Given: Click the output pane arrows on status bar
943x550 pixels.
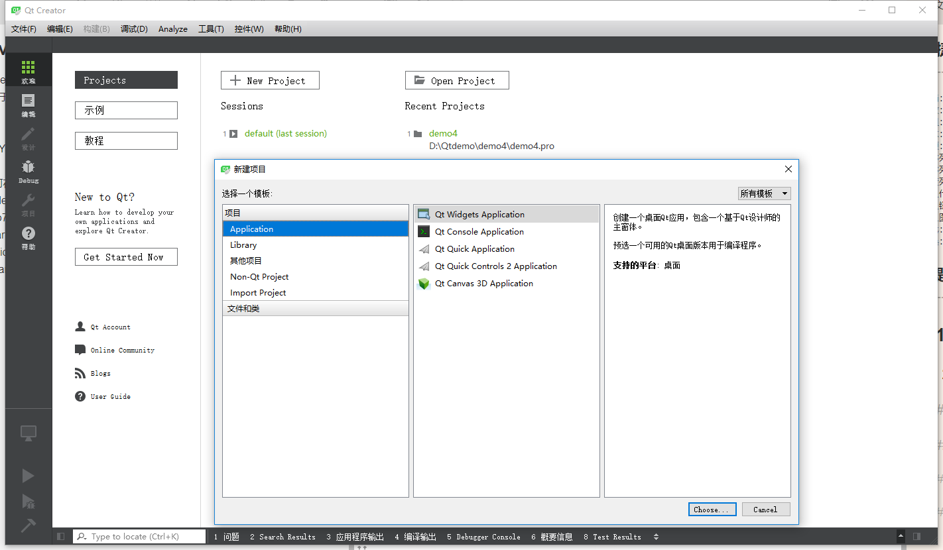Looking at the screenshot, I should pos(655,537).
